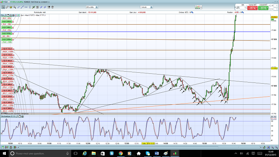Open the alert bell tool
The height and width of the screenshot is (157, 279).
coord(11,7)
